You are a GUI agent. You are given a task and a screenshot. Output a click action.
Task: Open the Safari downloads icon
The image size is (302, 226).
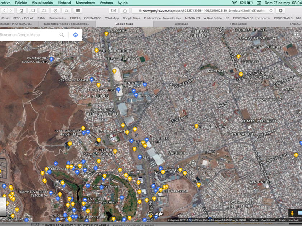tap(280, 11)
